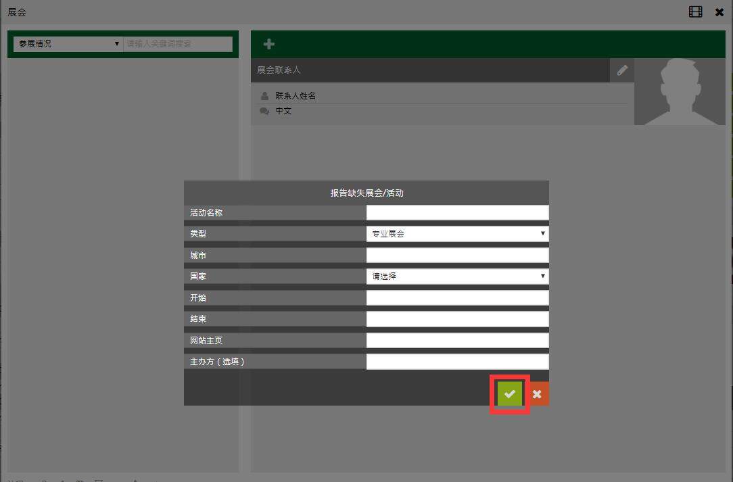Image resolution: width=733 pixels, height=482 pixels.
Task: Select the 结束 date field
Action: (457, 319)
